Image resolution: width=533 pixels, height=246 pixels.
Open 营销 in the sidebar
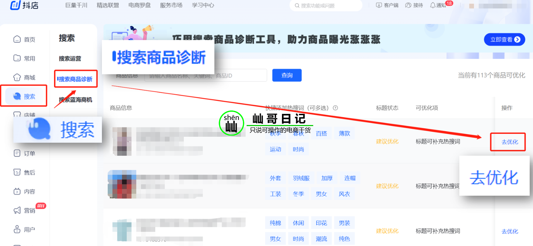tap(24, 211)
